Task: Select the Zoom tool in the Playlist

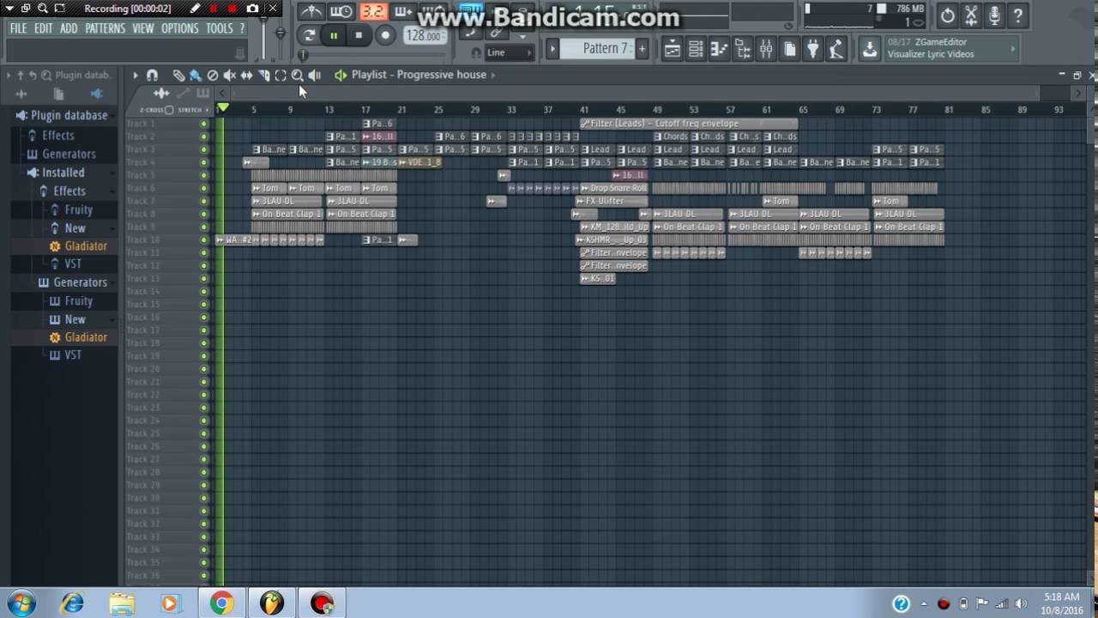Action: tap(298, 75)
